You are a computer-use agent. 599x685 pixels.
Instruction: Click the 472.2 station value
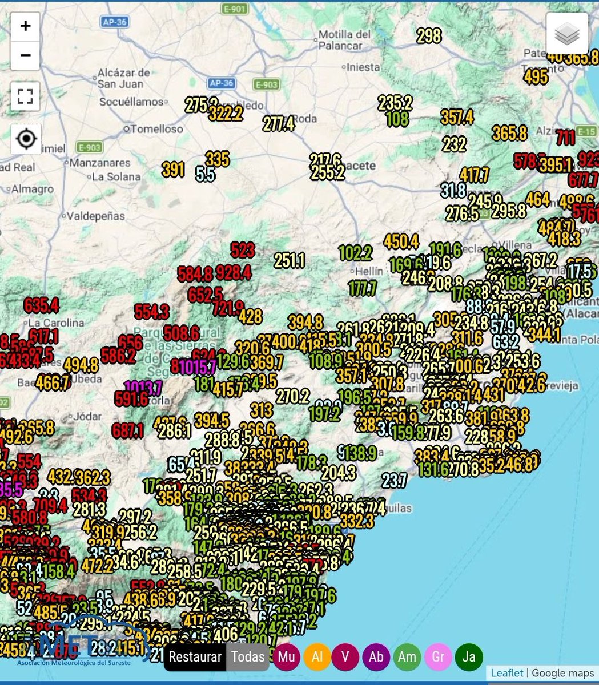(97, 565)
